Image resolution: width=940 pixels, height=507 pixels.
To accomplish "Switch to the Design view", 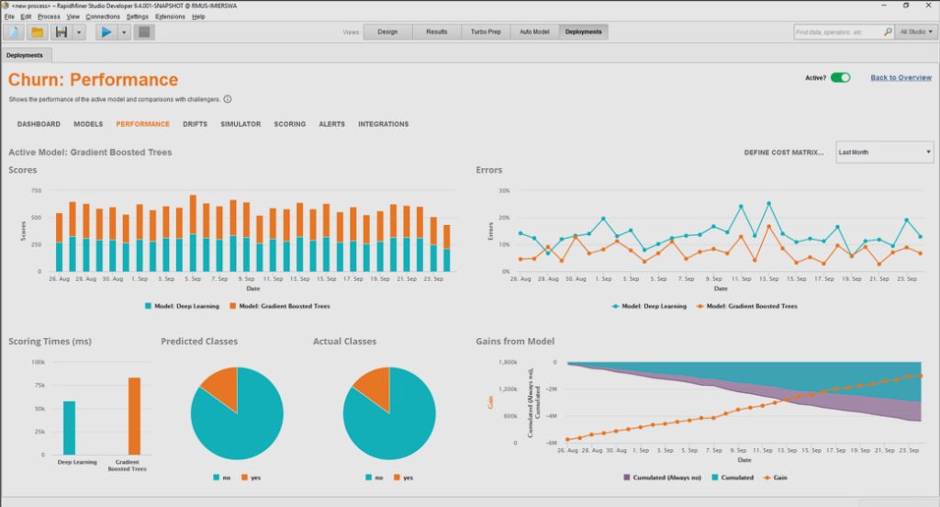I will click(x=388, y=32).
